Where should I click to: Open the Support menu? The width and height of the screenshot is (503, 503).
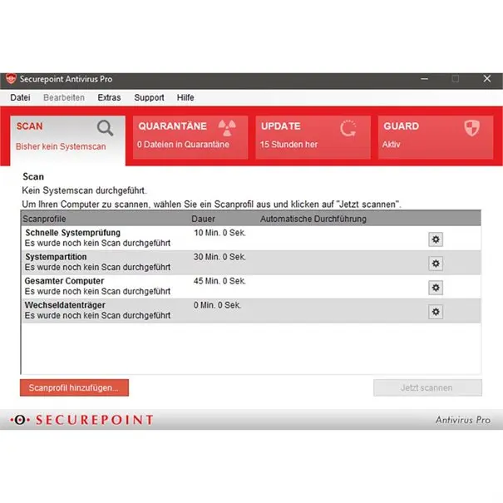pos(149,97)
